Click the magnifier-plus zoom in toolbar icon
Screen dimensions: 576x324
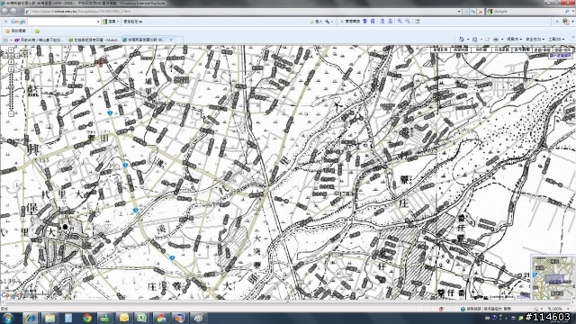(400, 22)
